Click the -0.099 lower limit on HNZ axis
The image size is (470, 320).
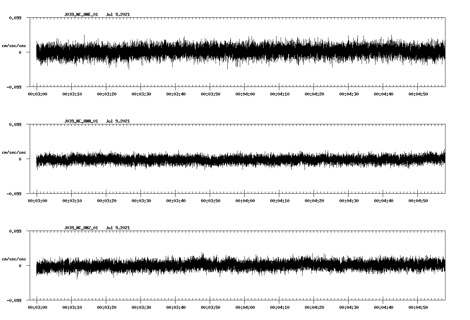tap(14, 301)
